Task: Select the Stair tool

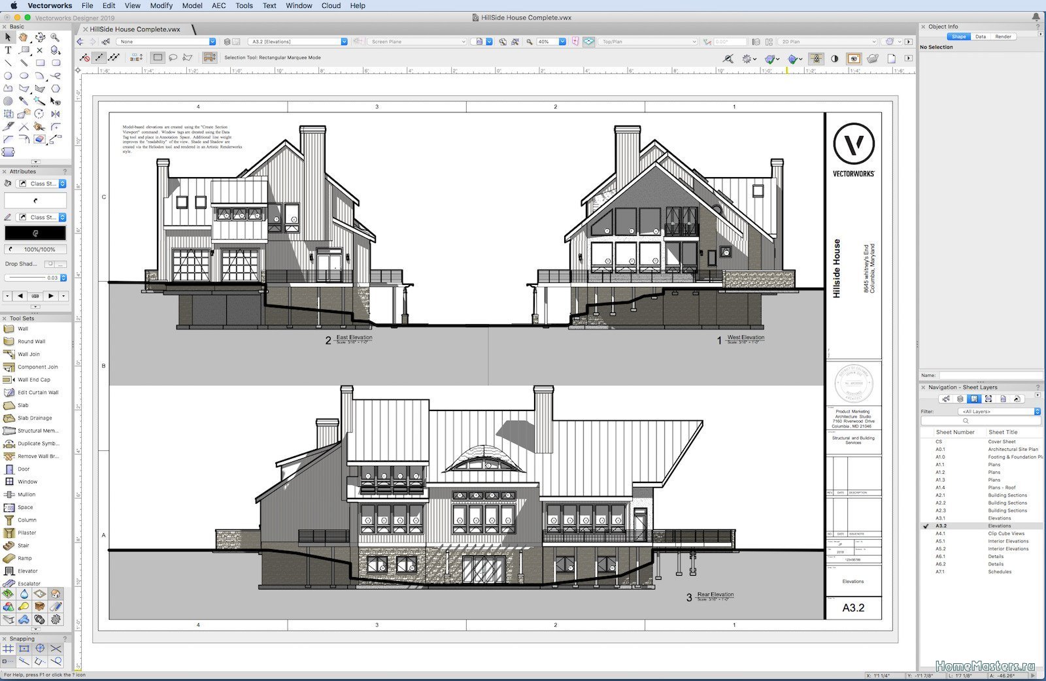Action: pyautogui.click(x=23, y=546)
